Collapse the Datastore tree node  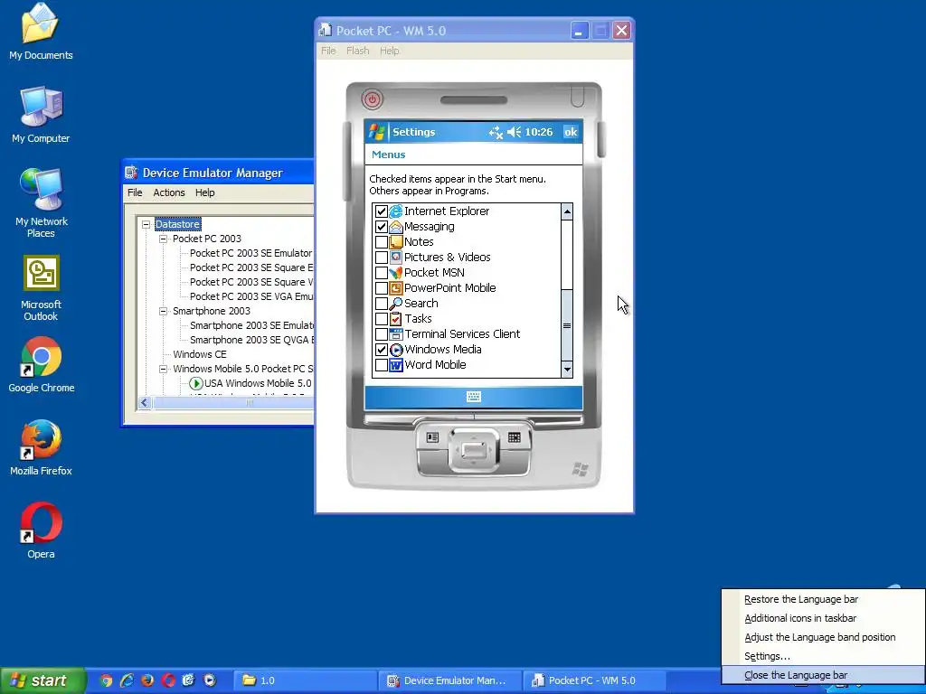pos(146,224)
